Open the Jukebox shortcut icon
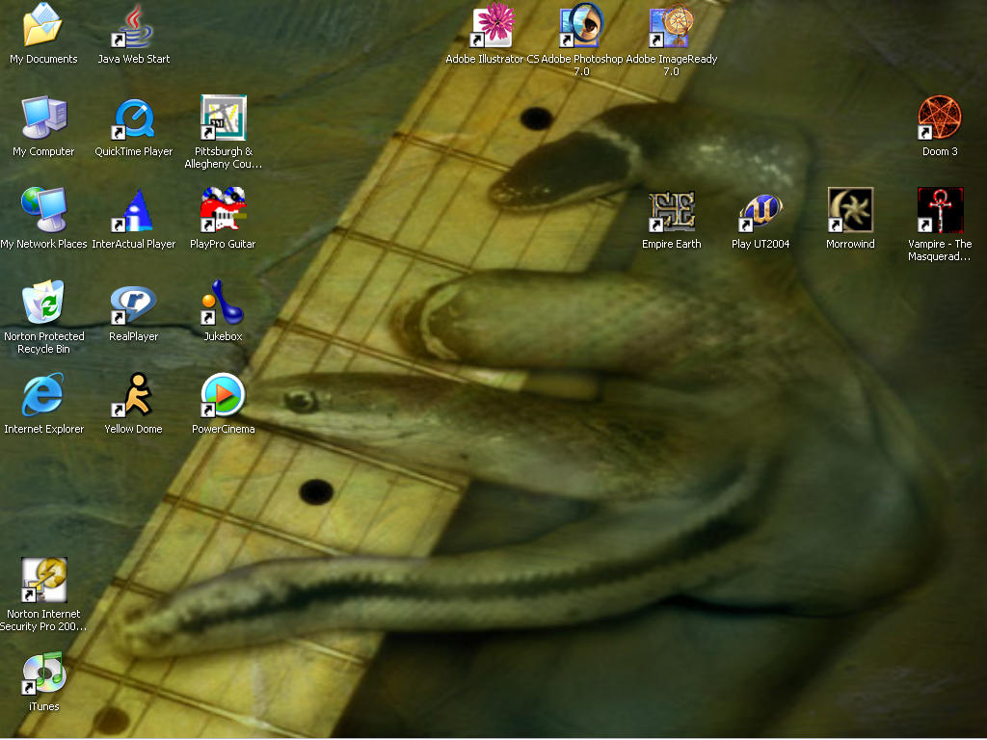The image size is (987, 740). [x=223, y=303]
